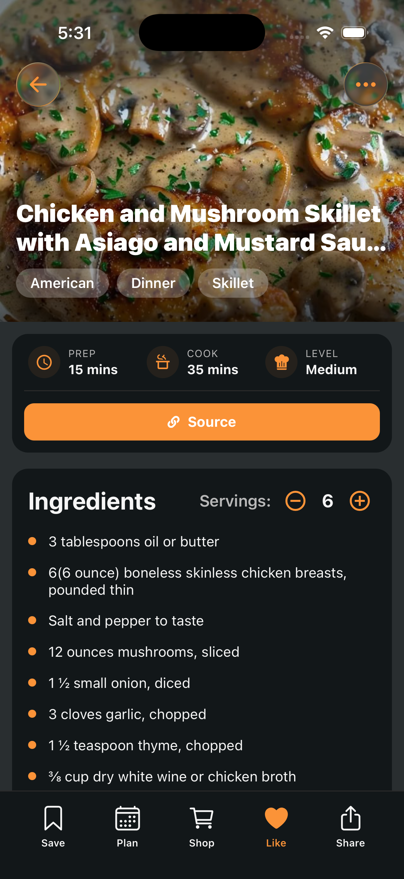Open the recipe Source link
This screenshot has width=404, height=879.
click(202, 422)
